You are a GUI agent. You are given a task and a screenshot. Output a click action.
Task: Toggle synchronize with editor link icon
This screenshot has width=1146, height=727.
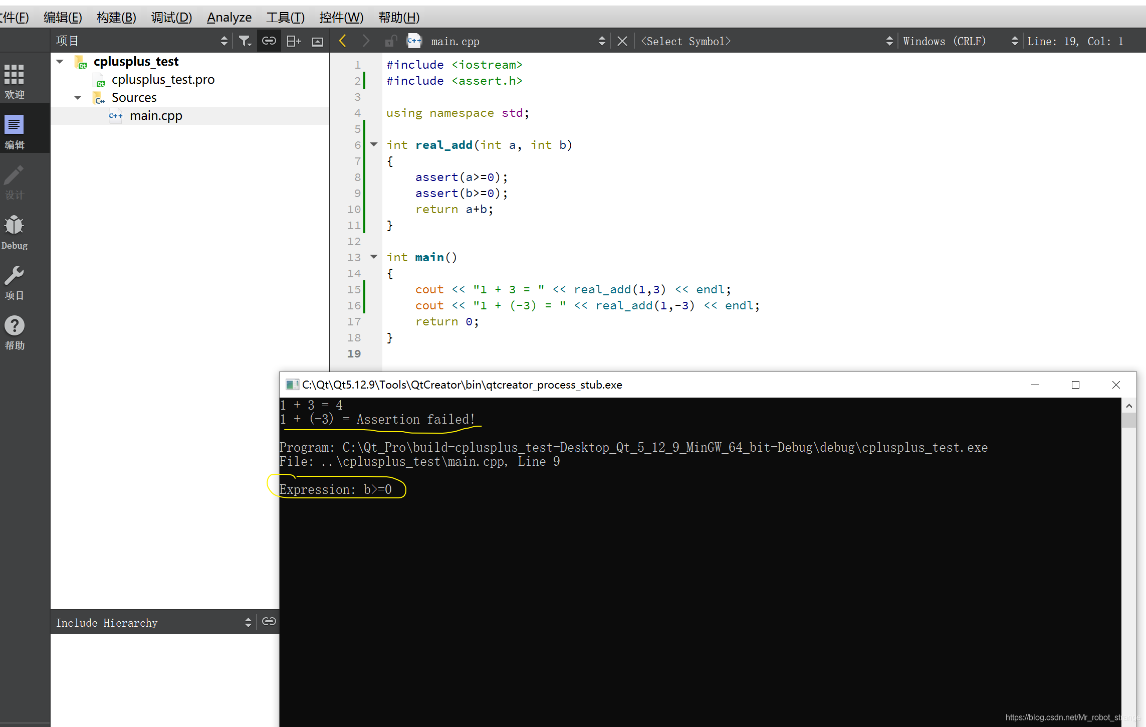[x=269, y=41]
